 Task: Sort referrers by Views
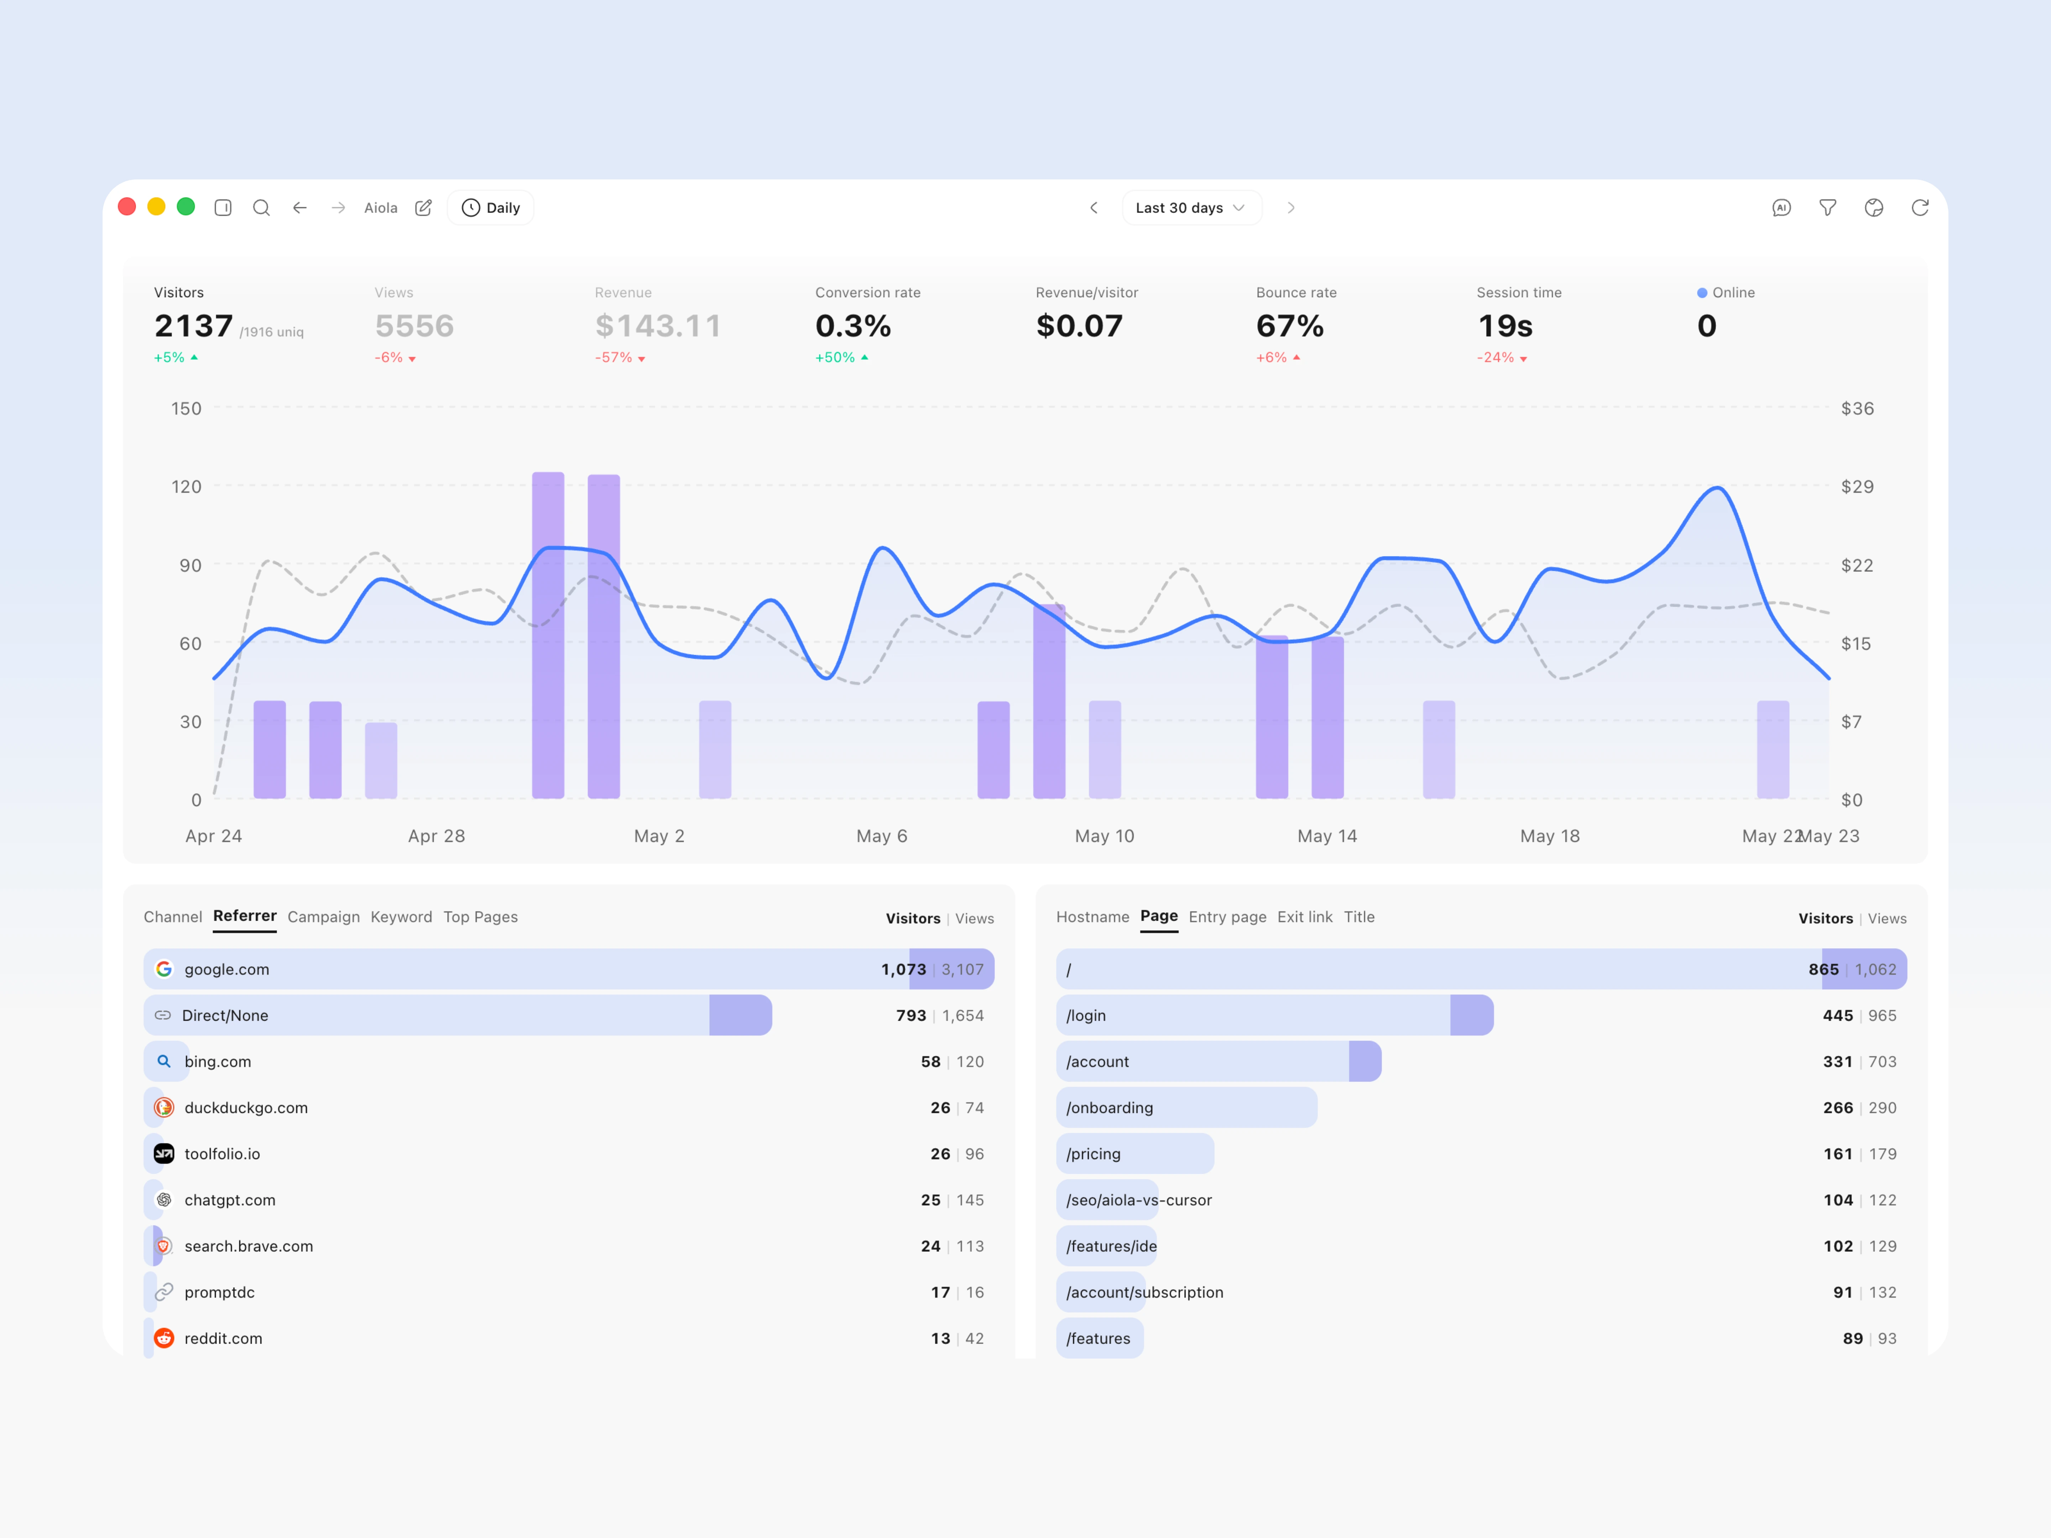(x=975, y=919)
